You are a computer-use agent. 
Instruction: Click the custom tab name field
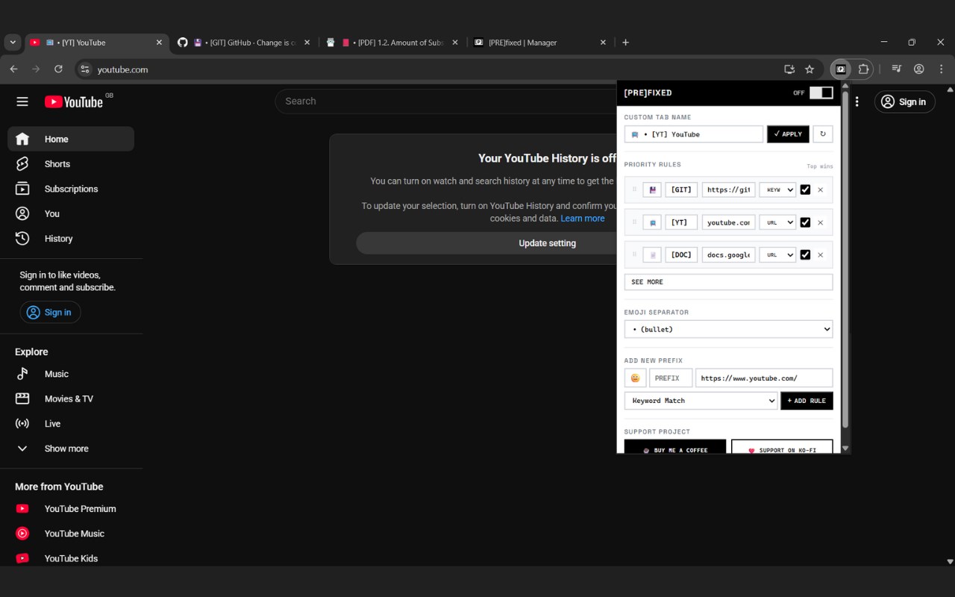694,134
